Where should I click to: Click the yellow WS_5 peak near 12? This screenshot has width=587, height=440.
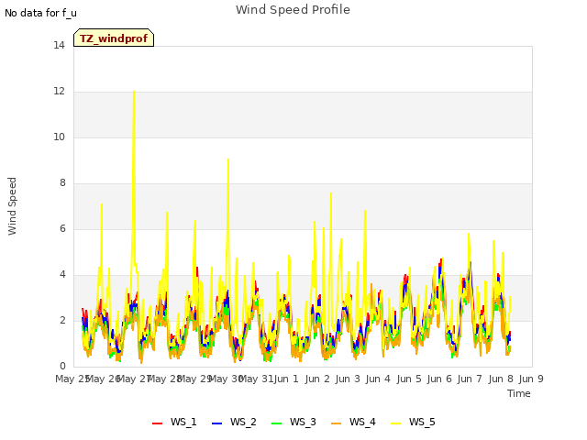click(134, 93)
